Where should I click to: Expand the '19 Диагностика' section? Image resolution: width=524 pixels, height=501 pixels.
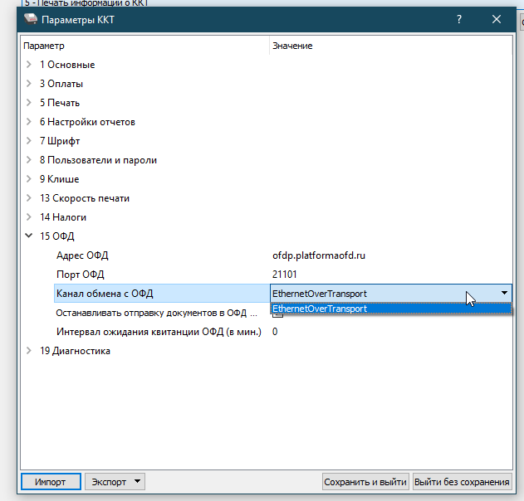click(x=29, y=351)
